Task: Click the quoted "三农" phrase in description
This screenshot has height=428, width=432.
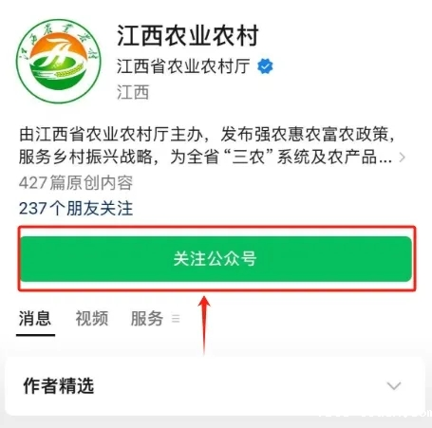Action: (x=249, y=157)
